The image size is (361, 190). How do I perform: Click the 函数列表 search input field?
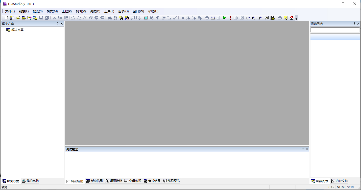(x=335, y=30)
